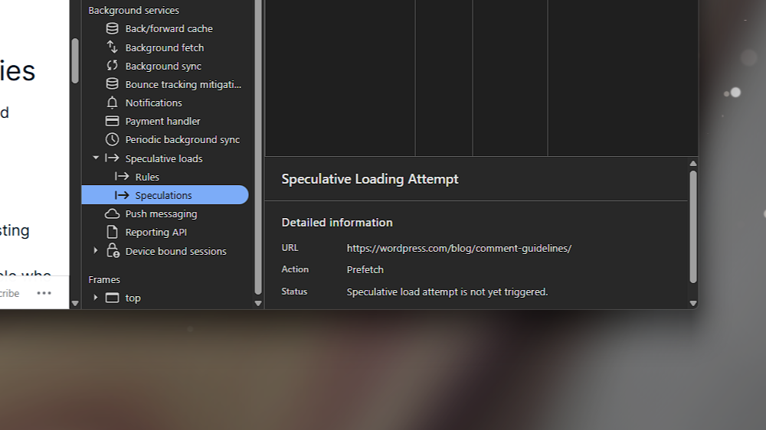Click the Reporting API document icon

tap(113, 232)
